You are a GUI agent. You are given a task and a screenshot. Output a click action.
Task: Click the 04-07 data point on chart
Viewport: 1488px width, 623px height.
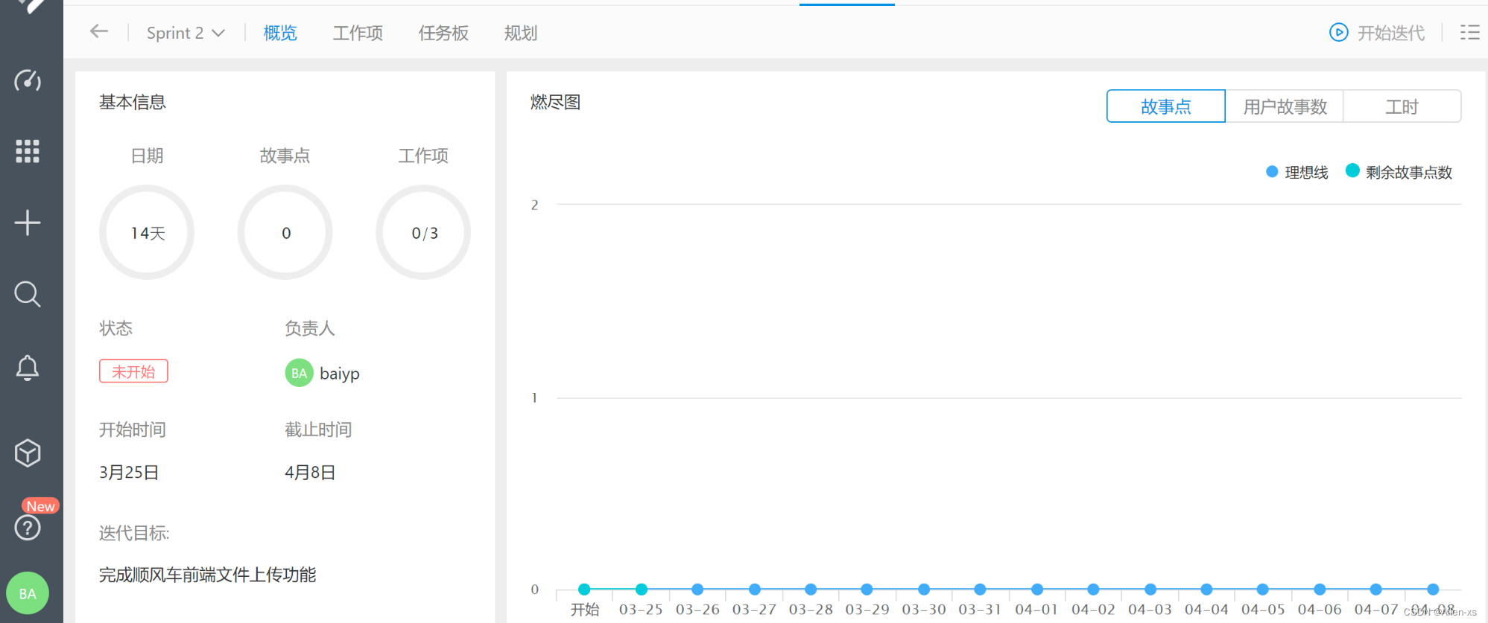(x=1376, y=590)
